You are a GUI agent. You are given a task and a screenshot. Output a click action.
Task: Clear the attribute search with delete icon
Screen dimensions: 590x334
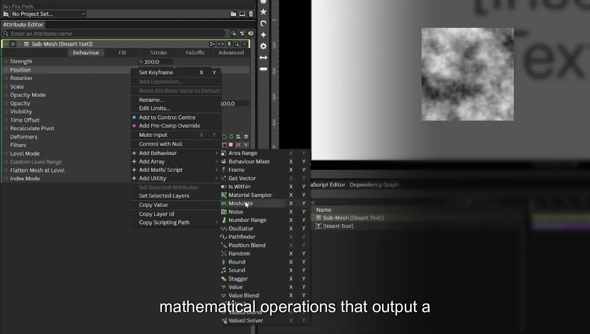pyautogui.click(x=251, y=33)
